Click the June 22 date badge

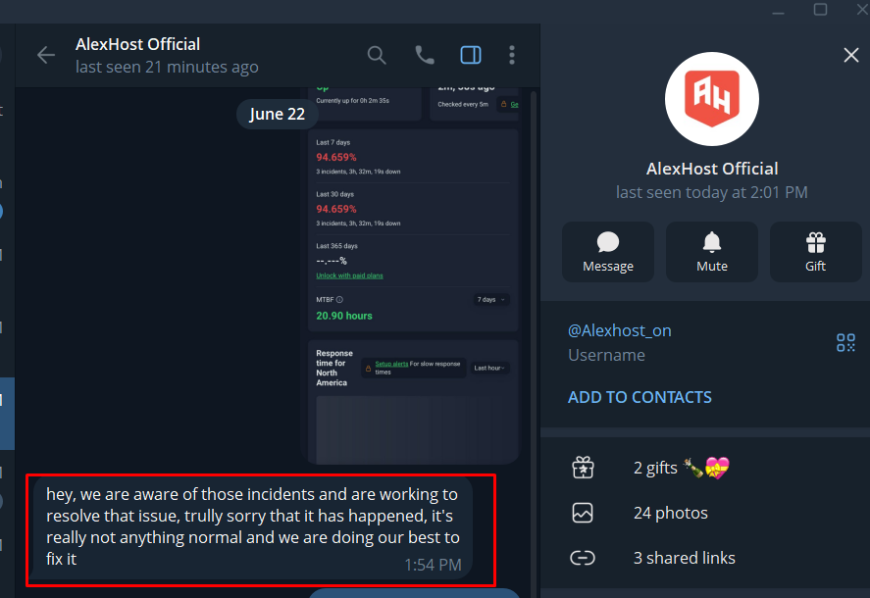pos(277,114)
